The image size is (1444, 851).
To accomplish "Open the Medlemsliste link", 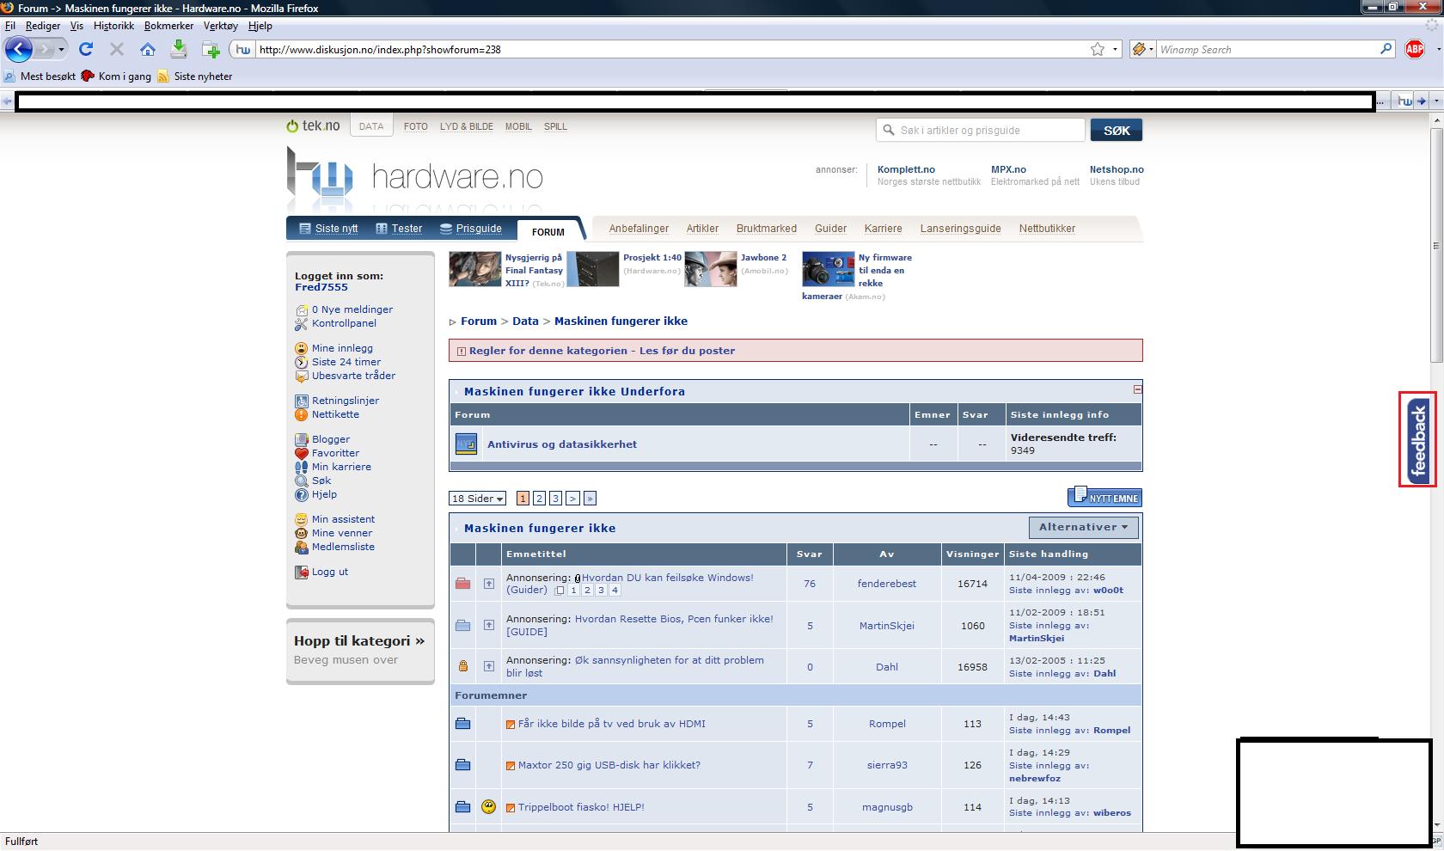I will [343, 547].
